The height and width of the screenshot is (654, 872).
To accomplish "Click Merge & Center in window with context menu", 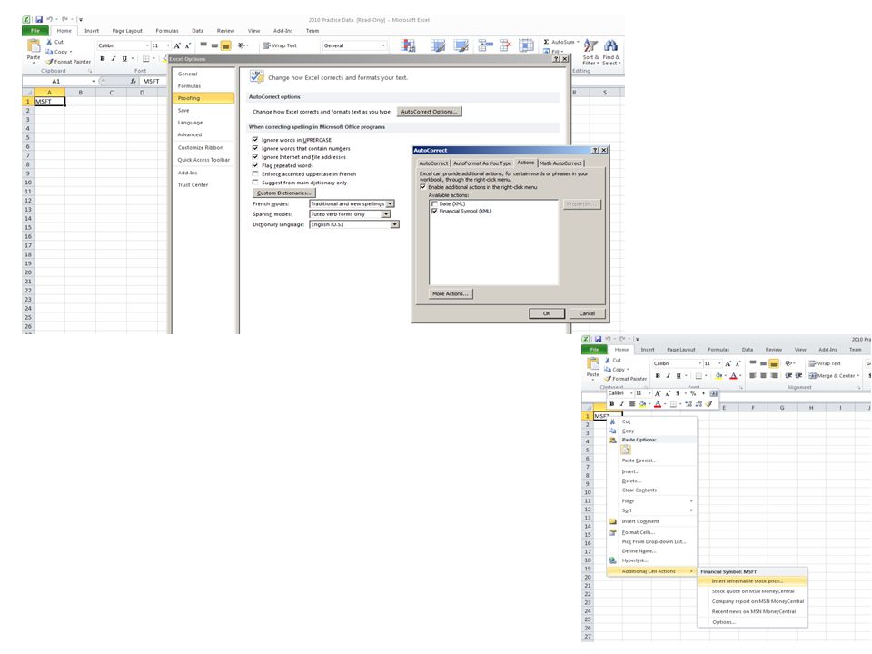I will pyautogui.click(x=834, y=375).
